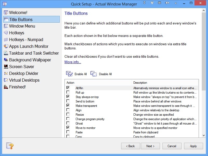Click Next to proceed to the next page
The height and width of the screenshot is (156, 208).
tap(150, 146)
